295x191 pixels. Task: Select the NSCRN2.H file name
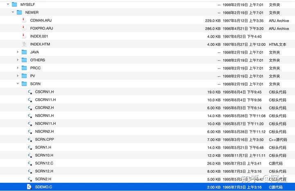[44, 131]
